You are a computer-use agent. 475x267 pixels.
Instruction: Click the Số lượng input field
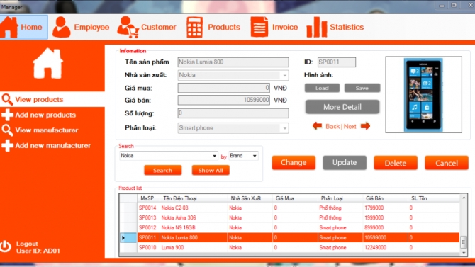tap(233, 113)
